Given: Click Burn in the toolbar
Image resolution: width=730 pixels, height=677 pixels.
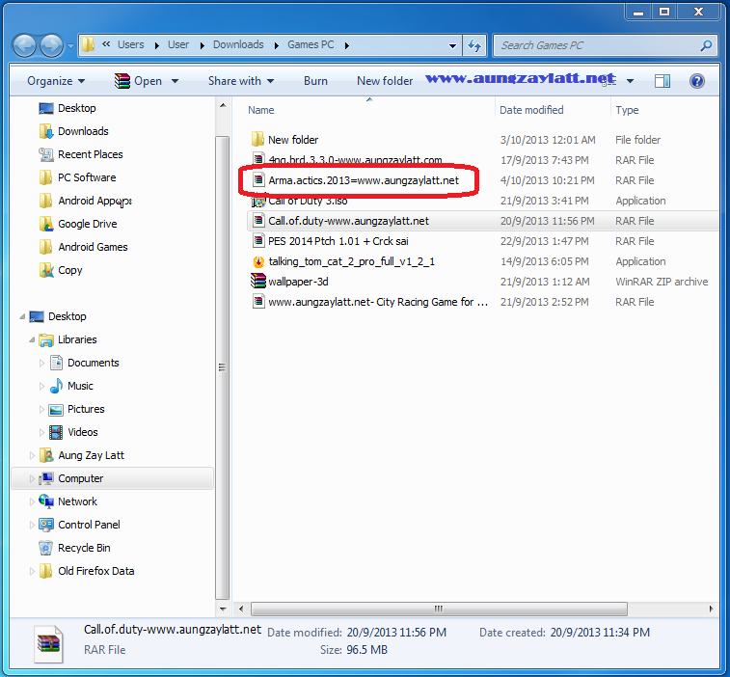Looking at the screenshot, I should (x=315, y=81).
